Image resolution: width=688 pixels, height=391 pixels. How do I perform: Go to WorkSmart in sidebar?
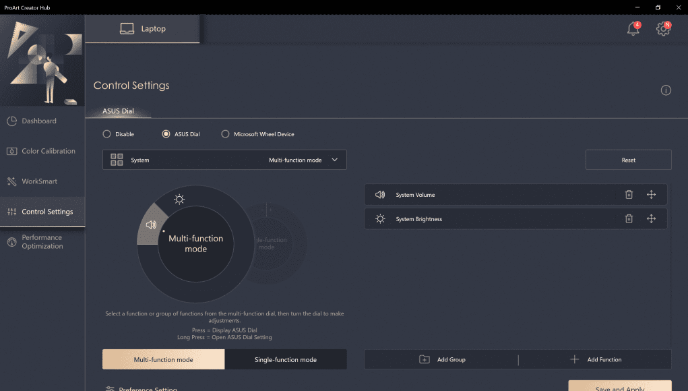pos(42,181)
